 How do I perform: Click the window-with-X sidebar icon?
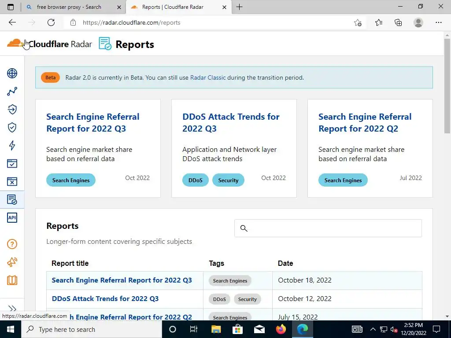click(x=12, y=181)
